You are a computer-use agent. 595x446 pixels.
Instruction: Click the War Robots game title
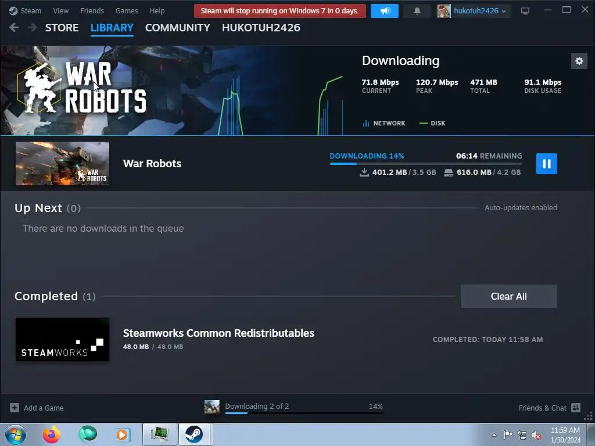tap(152, 163)
